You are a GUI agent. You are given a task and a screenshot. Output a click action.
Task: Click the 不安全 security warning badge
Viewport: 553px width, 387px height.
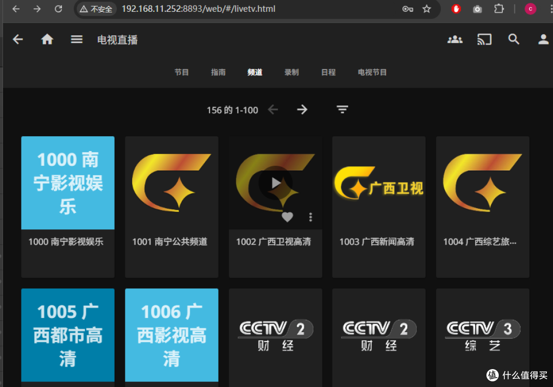(96, 9)
